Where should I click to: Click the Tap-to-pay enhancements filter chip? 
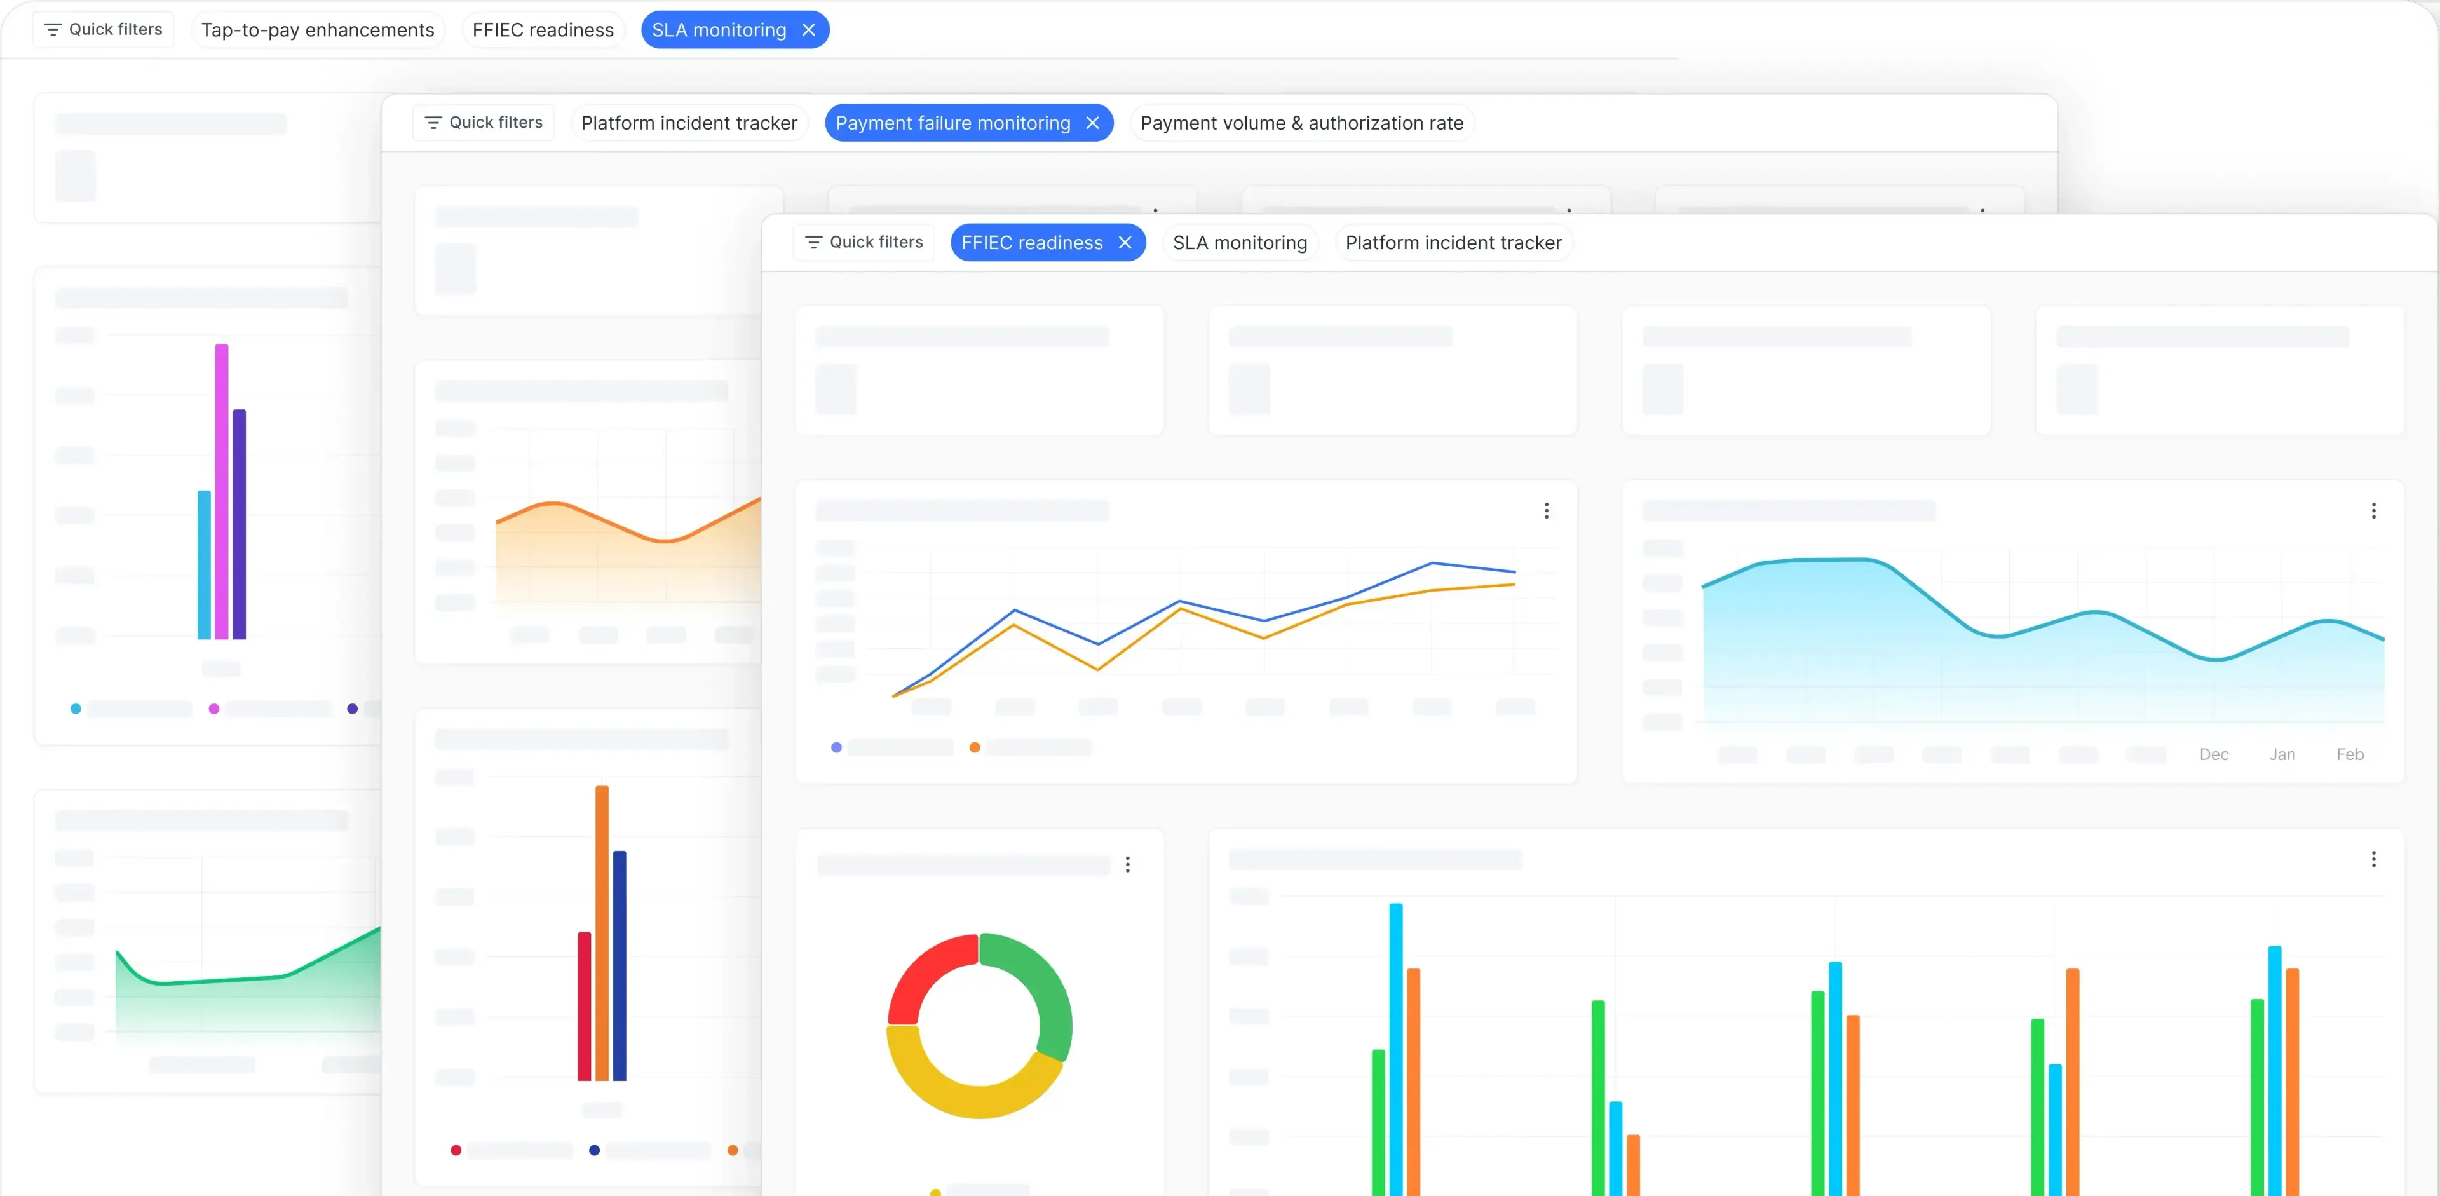pos(317,29)
